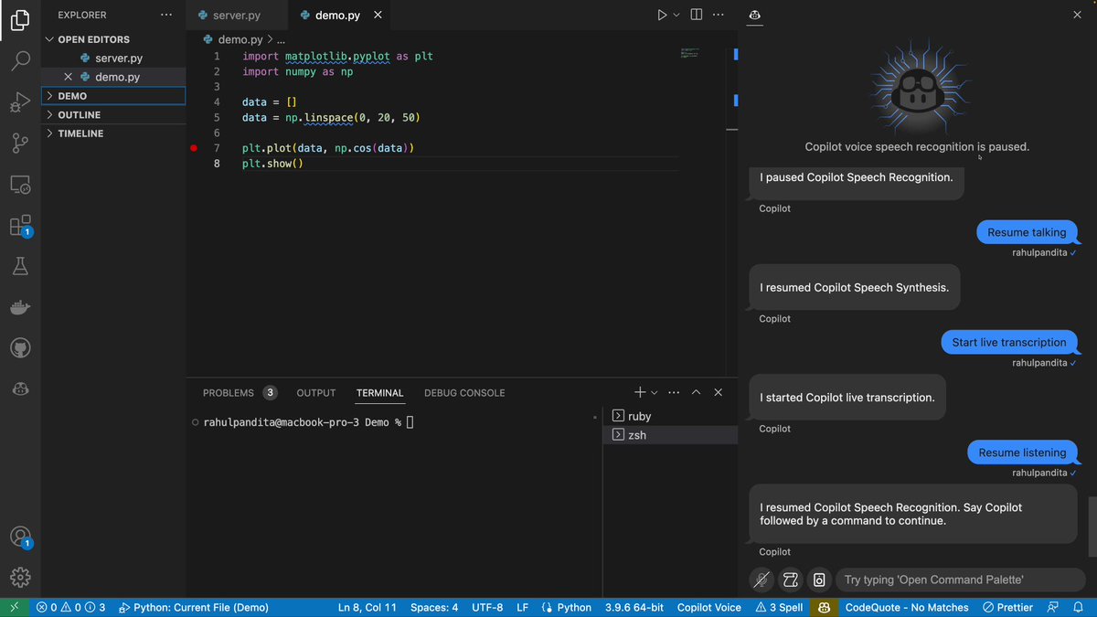The image size is (1097, 617).
Task: Open the Remote Explorer view
Action: tap(20, 185)
